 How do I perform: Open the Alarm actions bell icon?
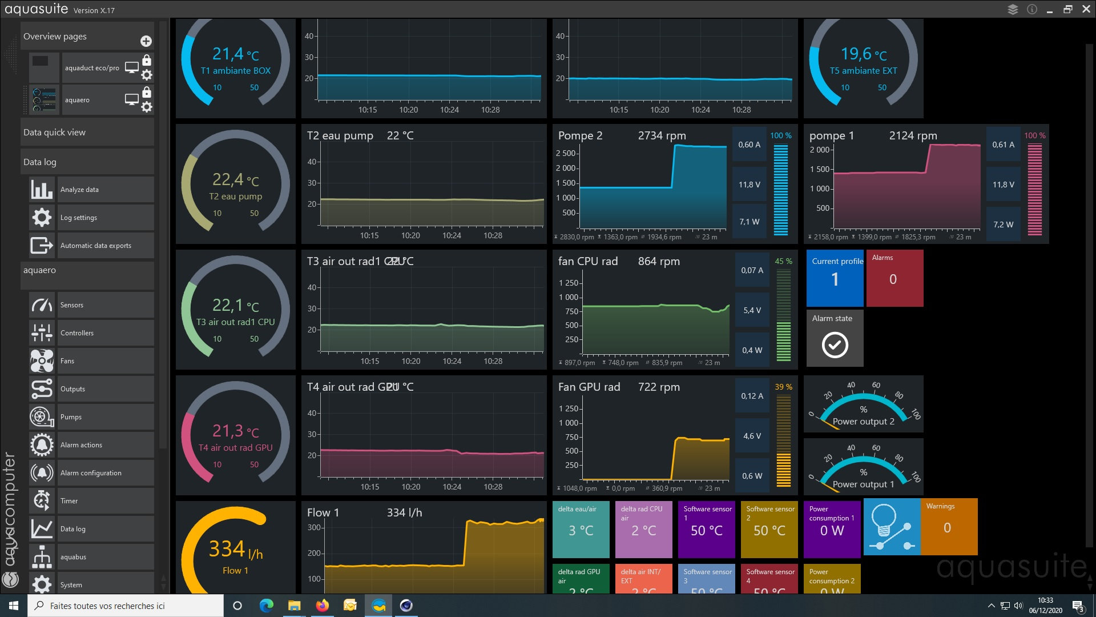pos(42,445)
